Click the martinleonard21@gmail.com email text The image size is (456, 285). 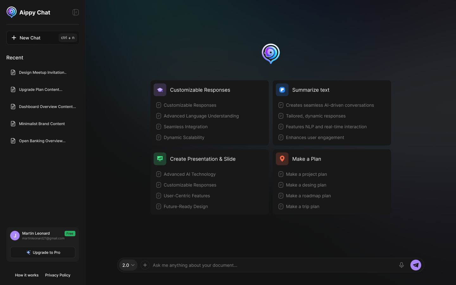click(x=43, y=238)
